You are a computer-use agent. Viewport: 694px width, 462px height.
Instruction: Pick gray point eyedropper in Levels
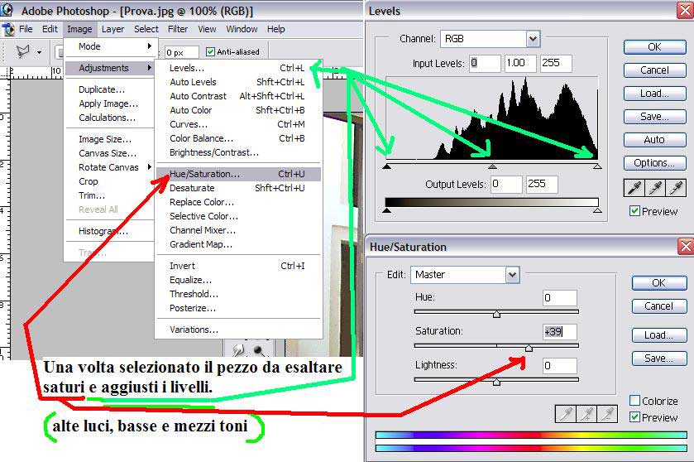654,188
